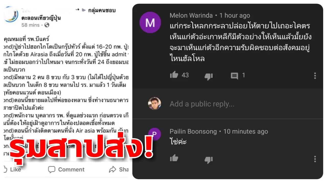The height and width of the screenshot is (183, 327).
Task: Like Pailin Boonsong's reply with thumbs up
Action: tap(174, 158)
